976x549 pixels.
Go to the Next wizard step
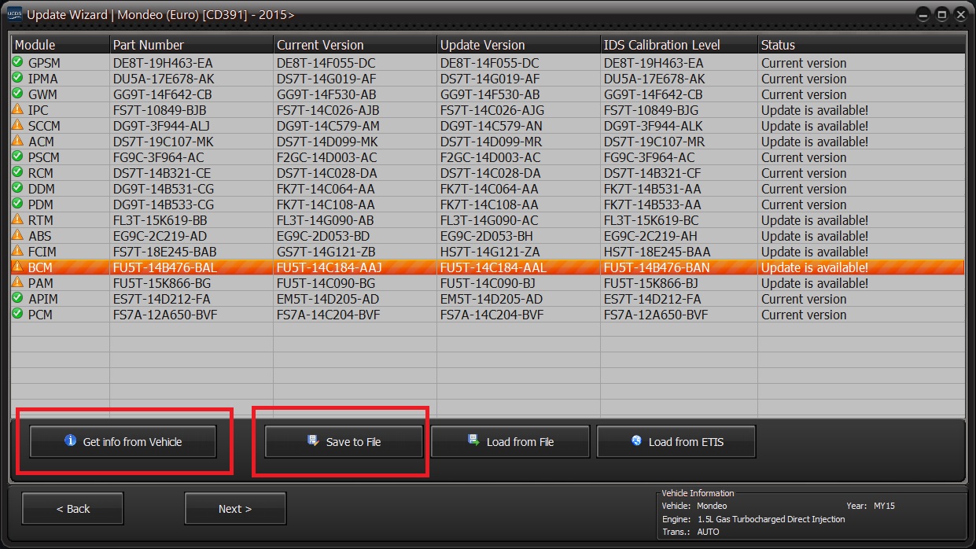tap(235, 509)
